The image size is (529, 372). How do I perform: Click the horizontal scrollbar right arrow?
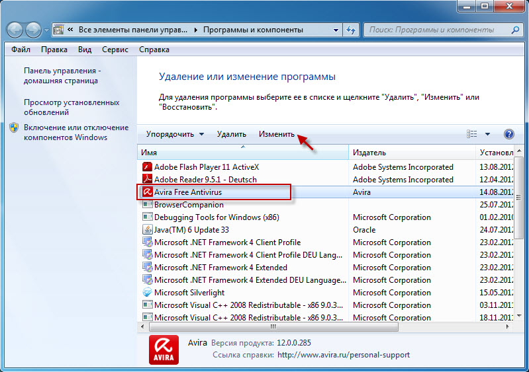tap(507, 326)
